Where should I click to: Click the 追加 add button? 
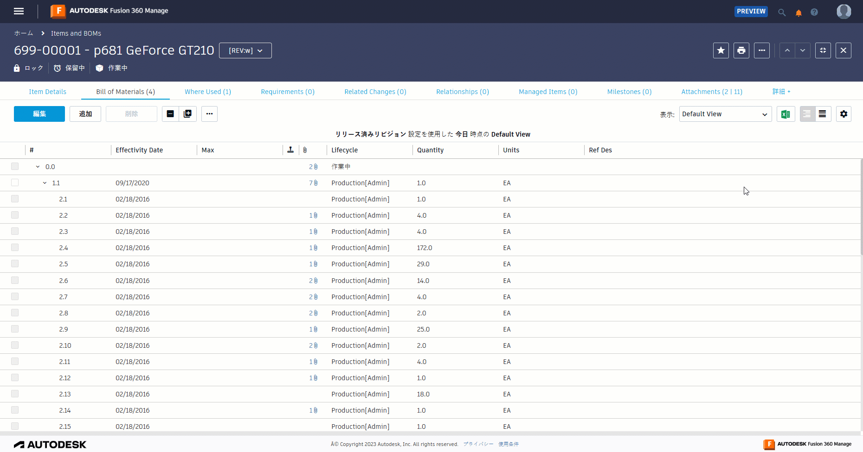pos(85,114)
